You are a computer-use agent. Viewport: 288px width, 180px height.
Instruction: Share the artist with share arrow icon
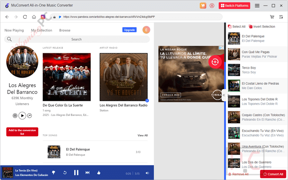(x=30, y=116)
